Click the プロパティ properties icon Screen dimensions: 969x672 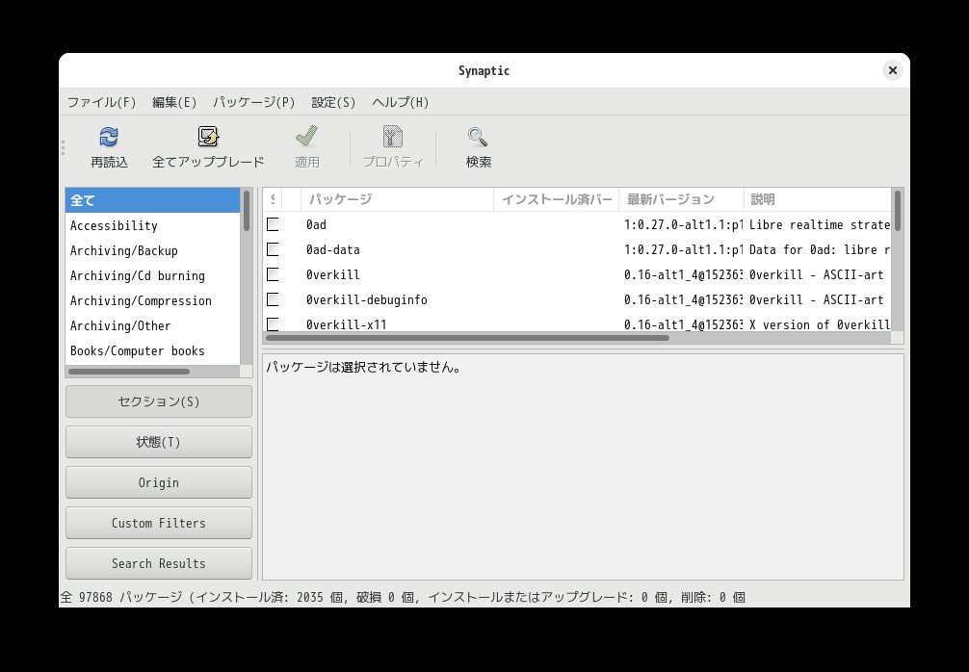coord(393,137)
